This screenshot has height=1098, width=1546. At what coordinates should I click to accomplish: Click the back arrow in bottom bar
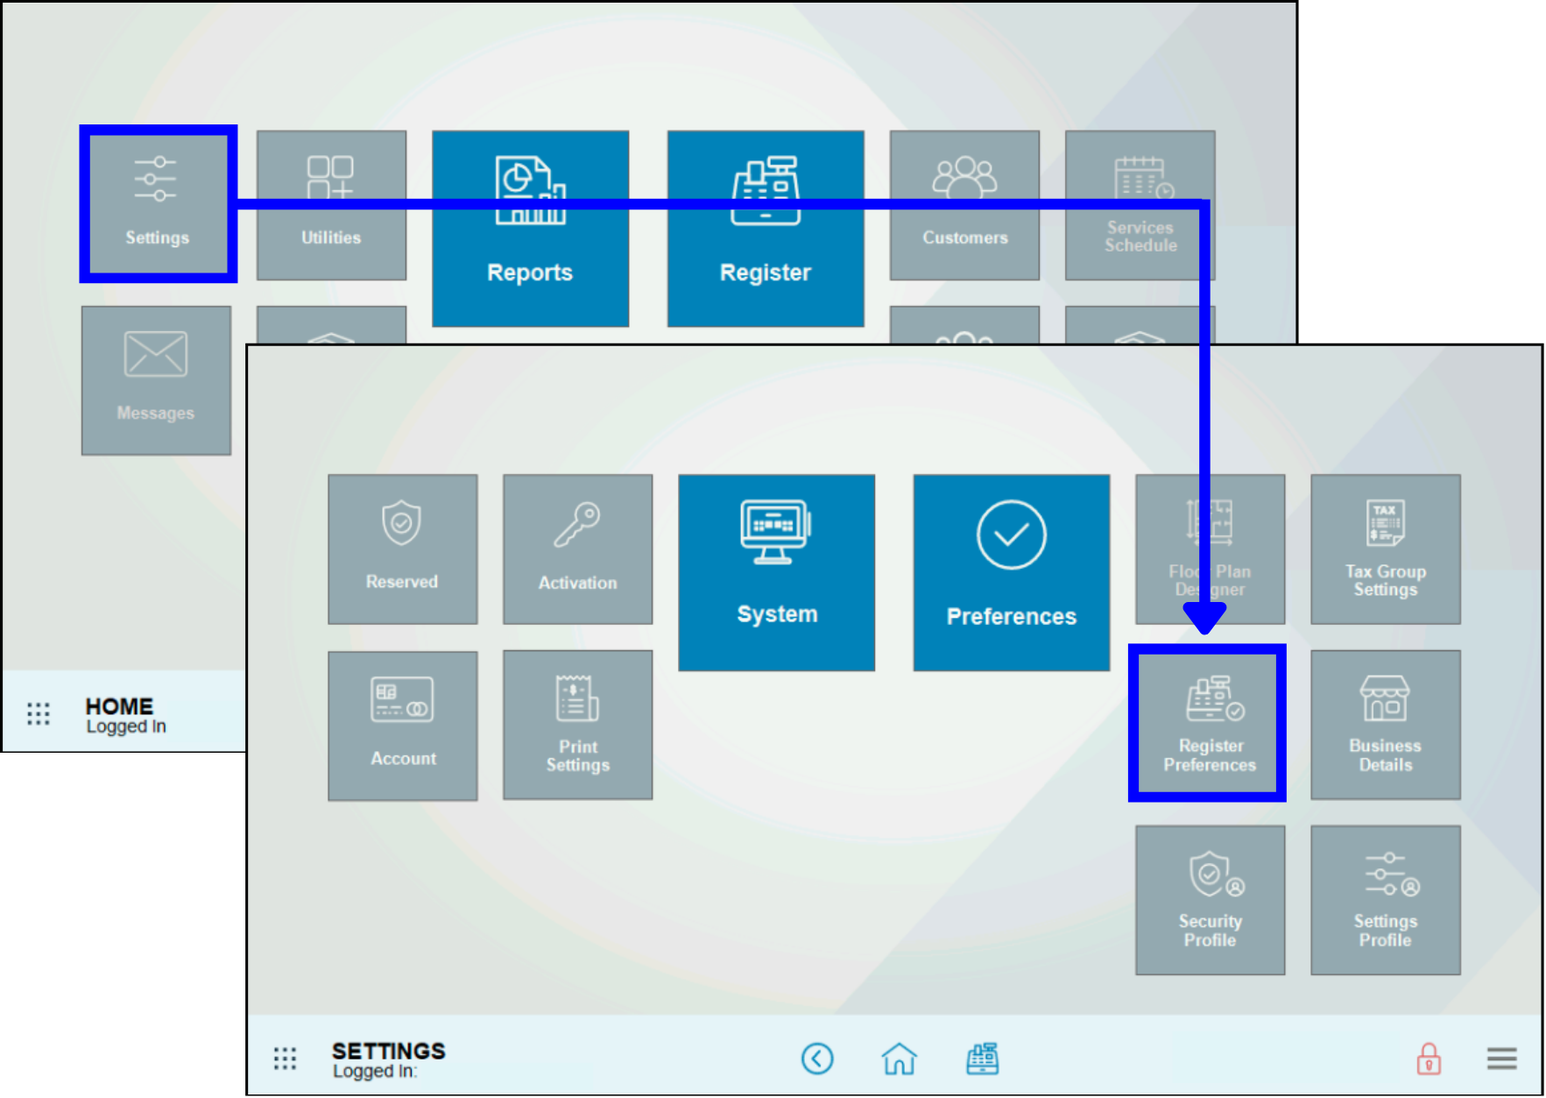point(816,1059)
